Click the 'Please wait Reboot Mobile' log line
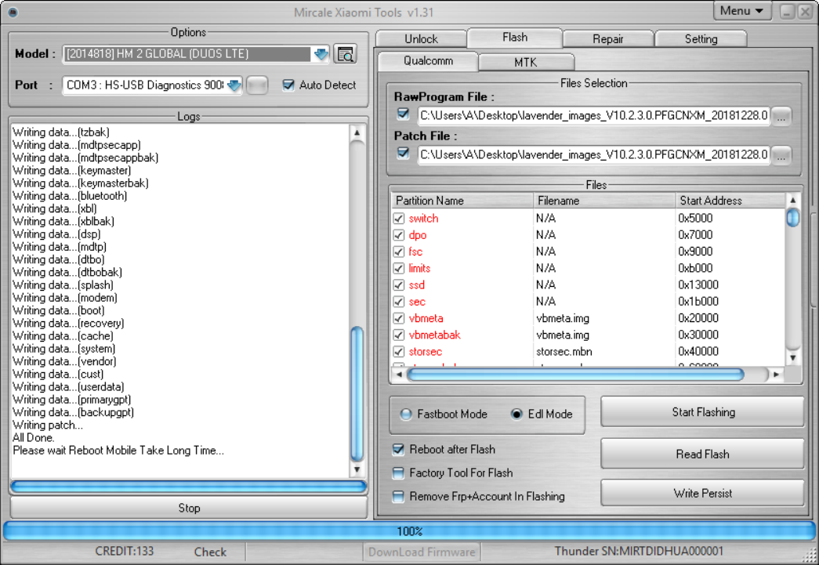This screenshot has width=819, height=565. pyautogui.click(x=118, y=451)
